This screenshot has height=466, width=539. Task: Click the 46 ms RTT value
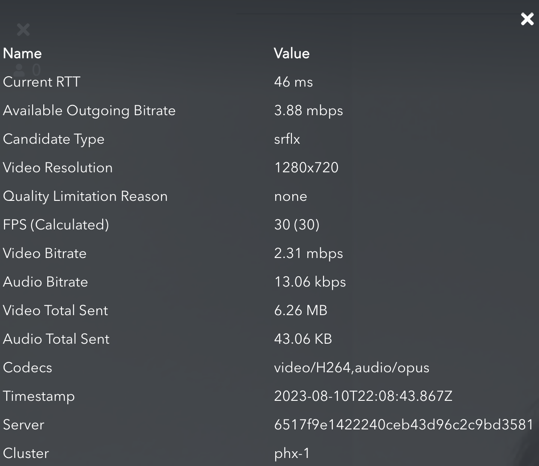click(x=293, y=82)
